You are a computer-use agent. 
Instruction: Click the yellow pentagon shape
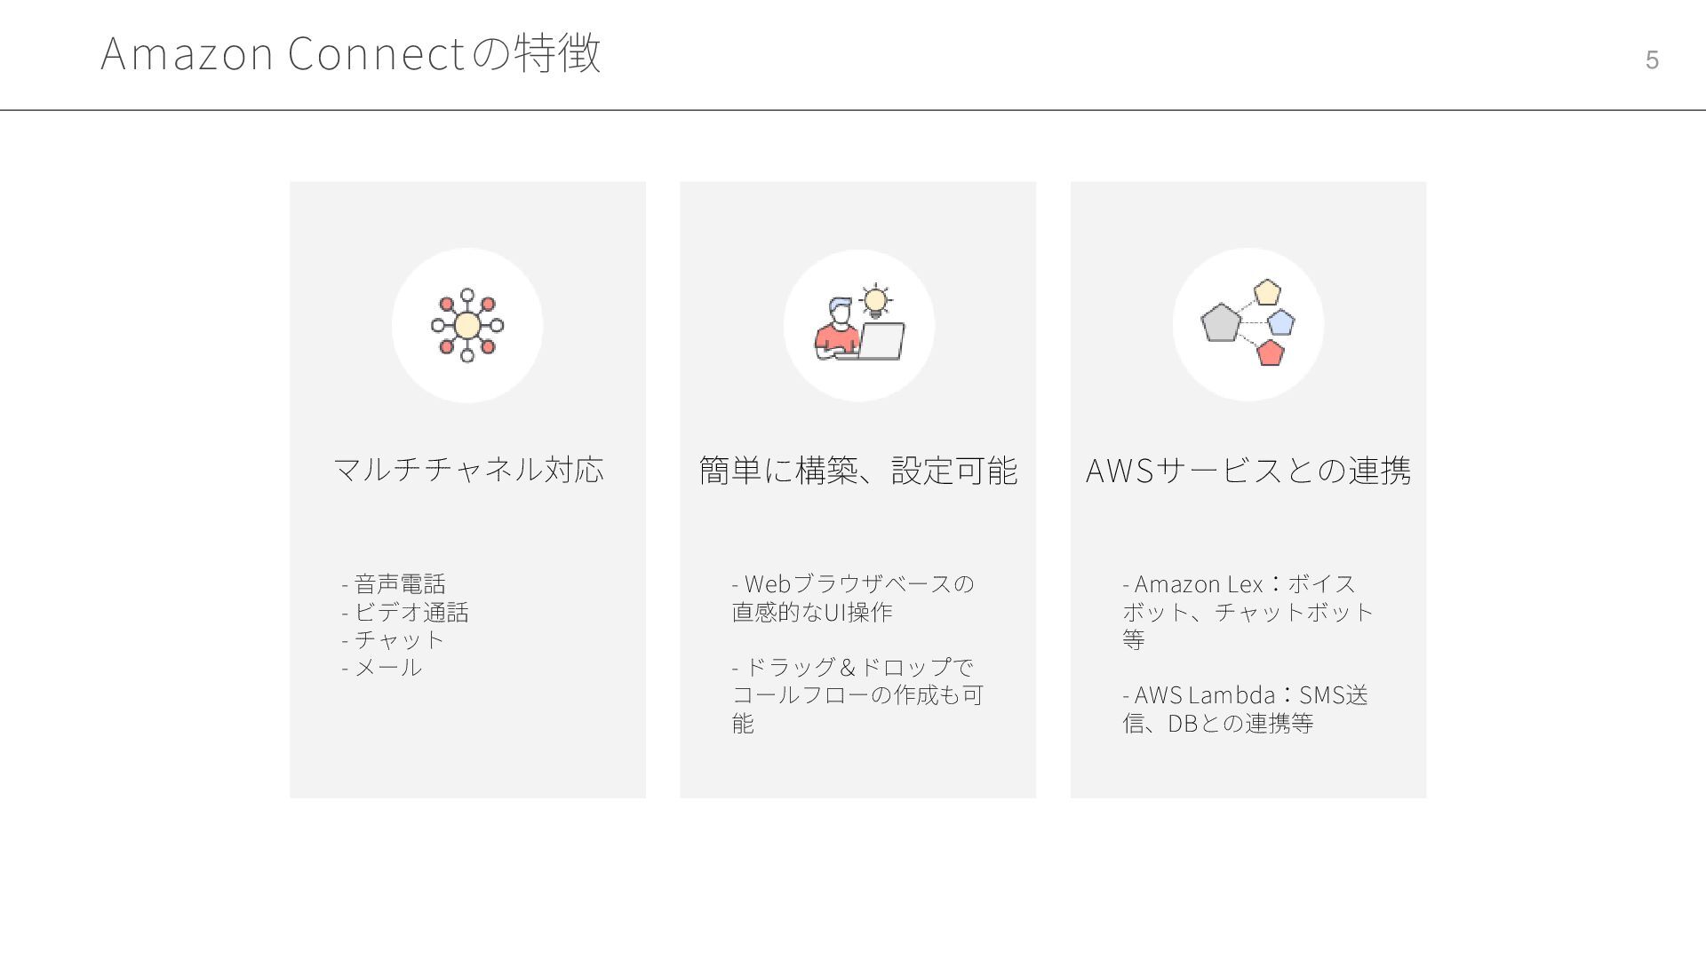1267,292
